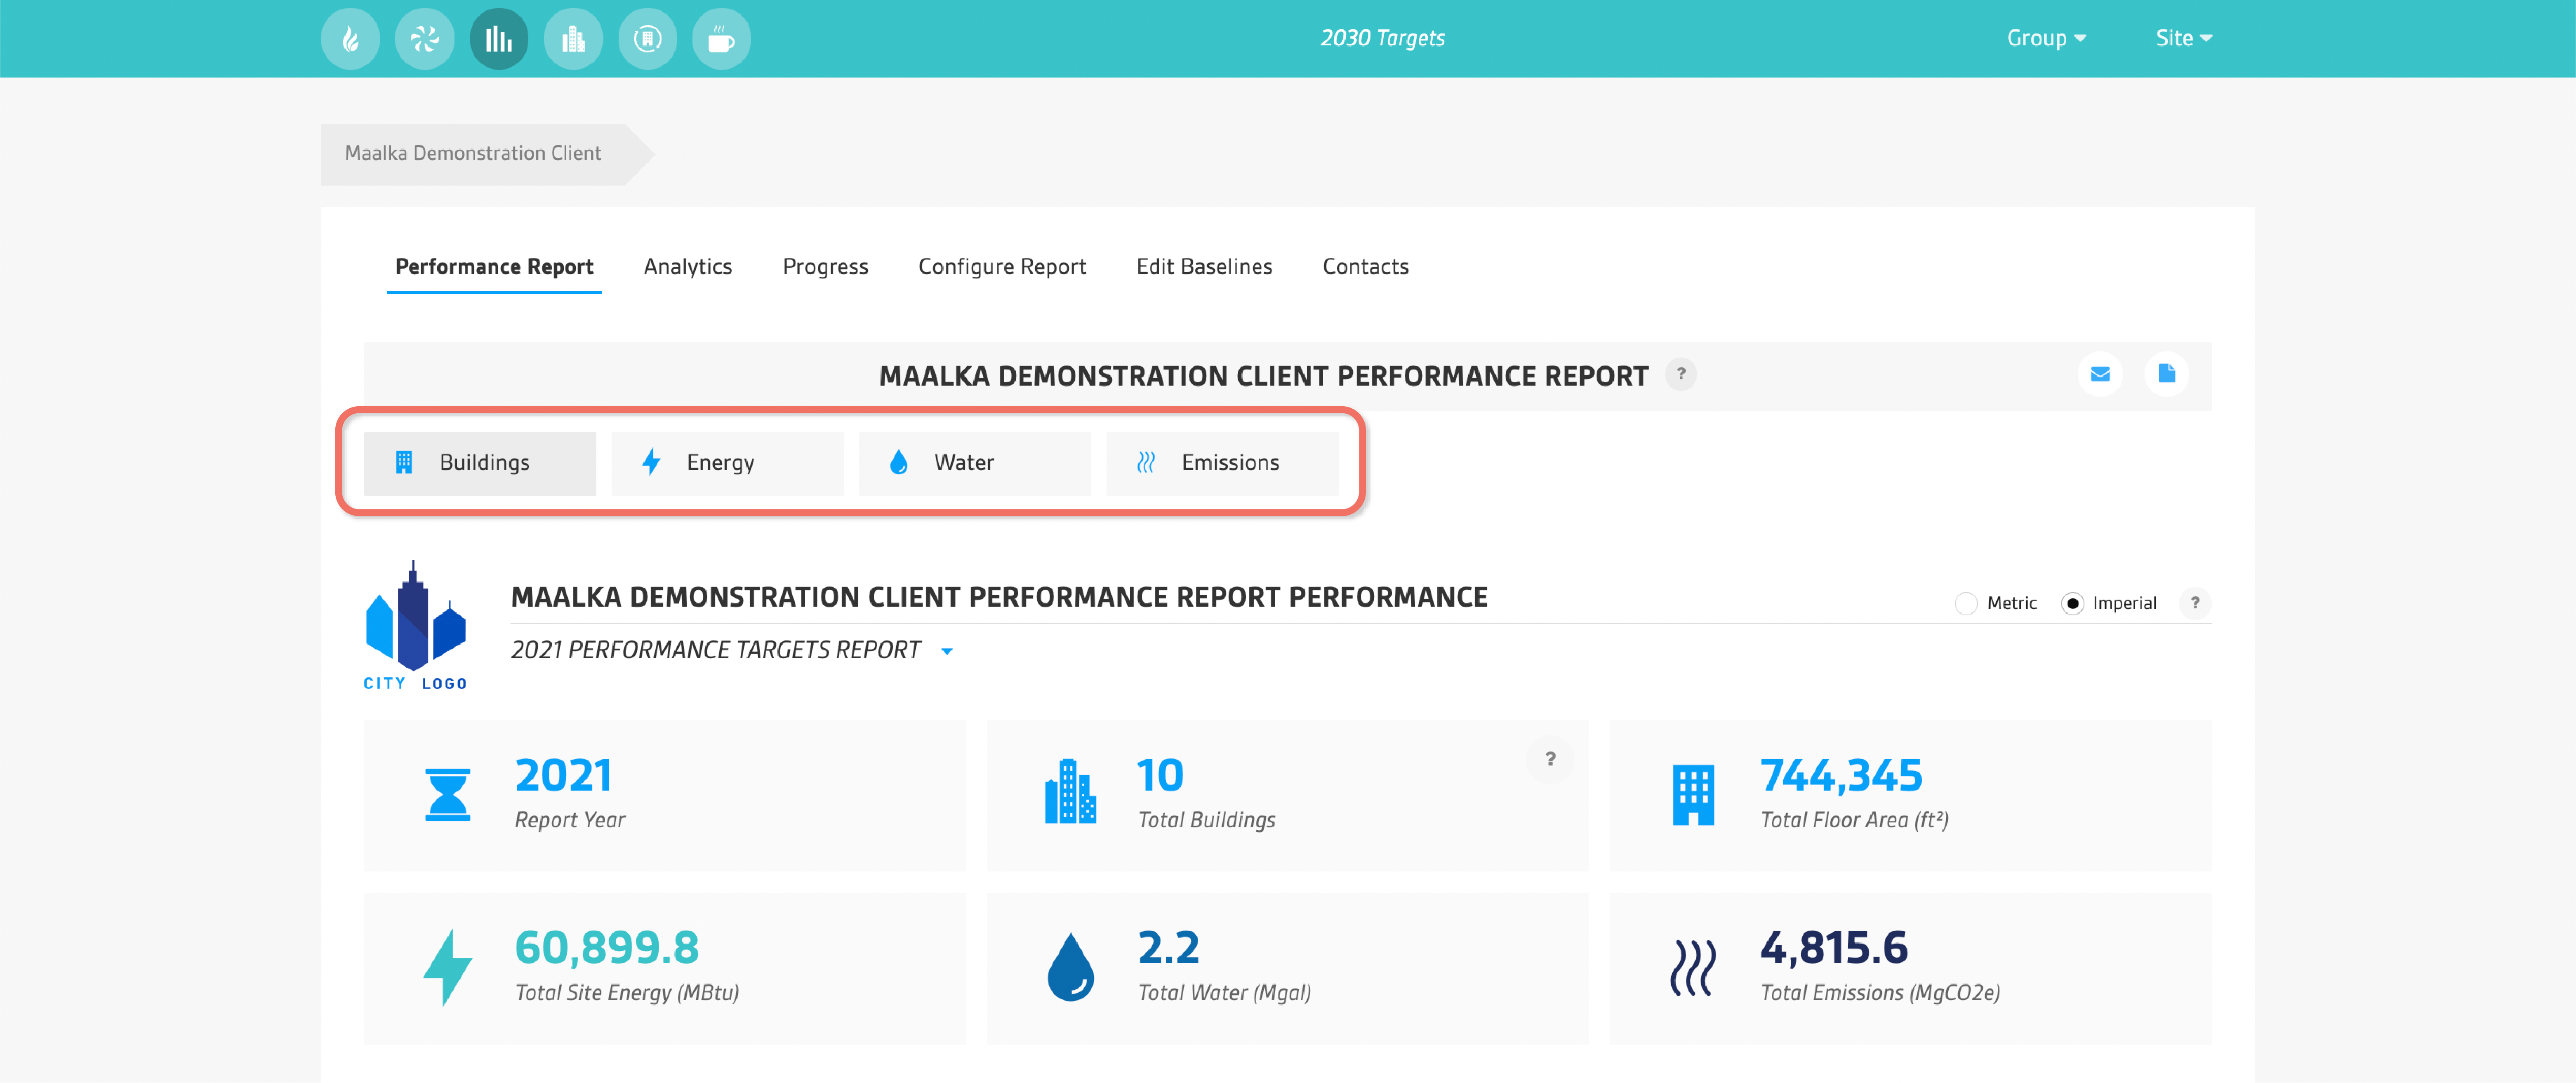Show the Water section button
The image size is (2576, 1083).
(x=975, y=463)
